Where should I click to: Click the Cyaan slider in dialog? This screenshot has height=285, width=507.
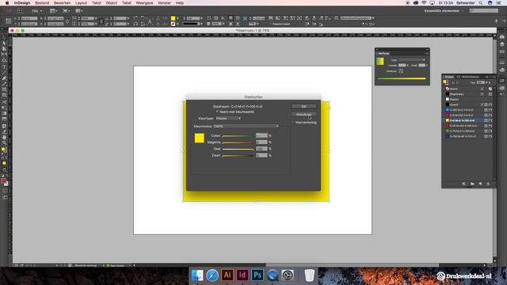tap(238, 136)
